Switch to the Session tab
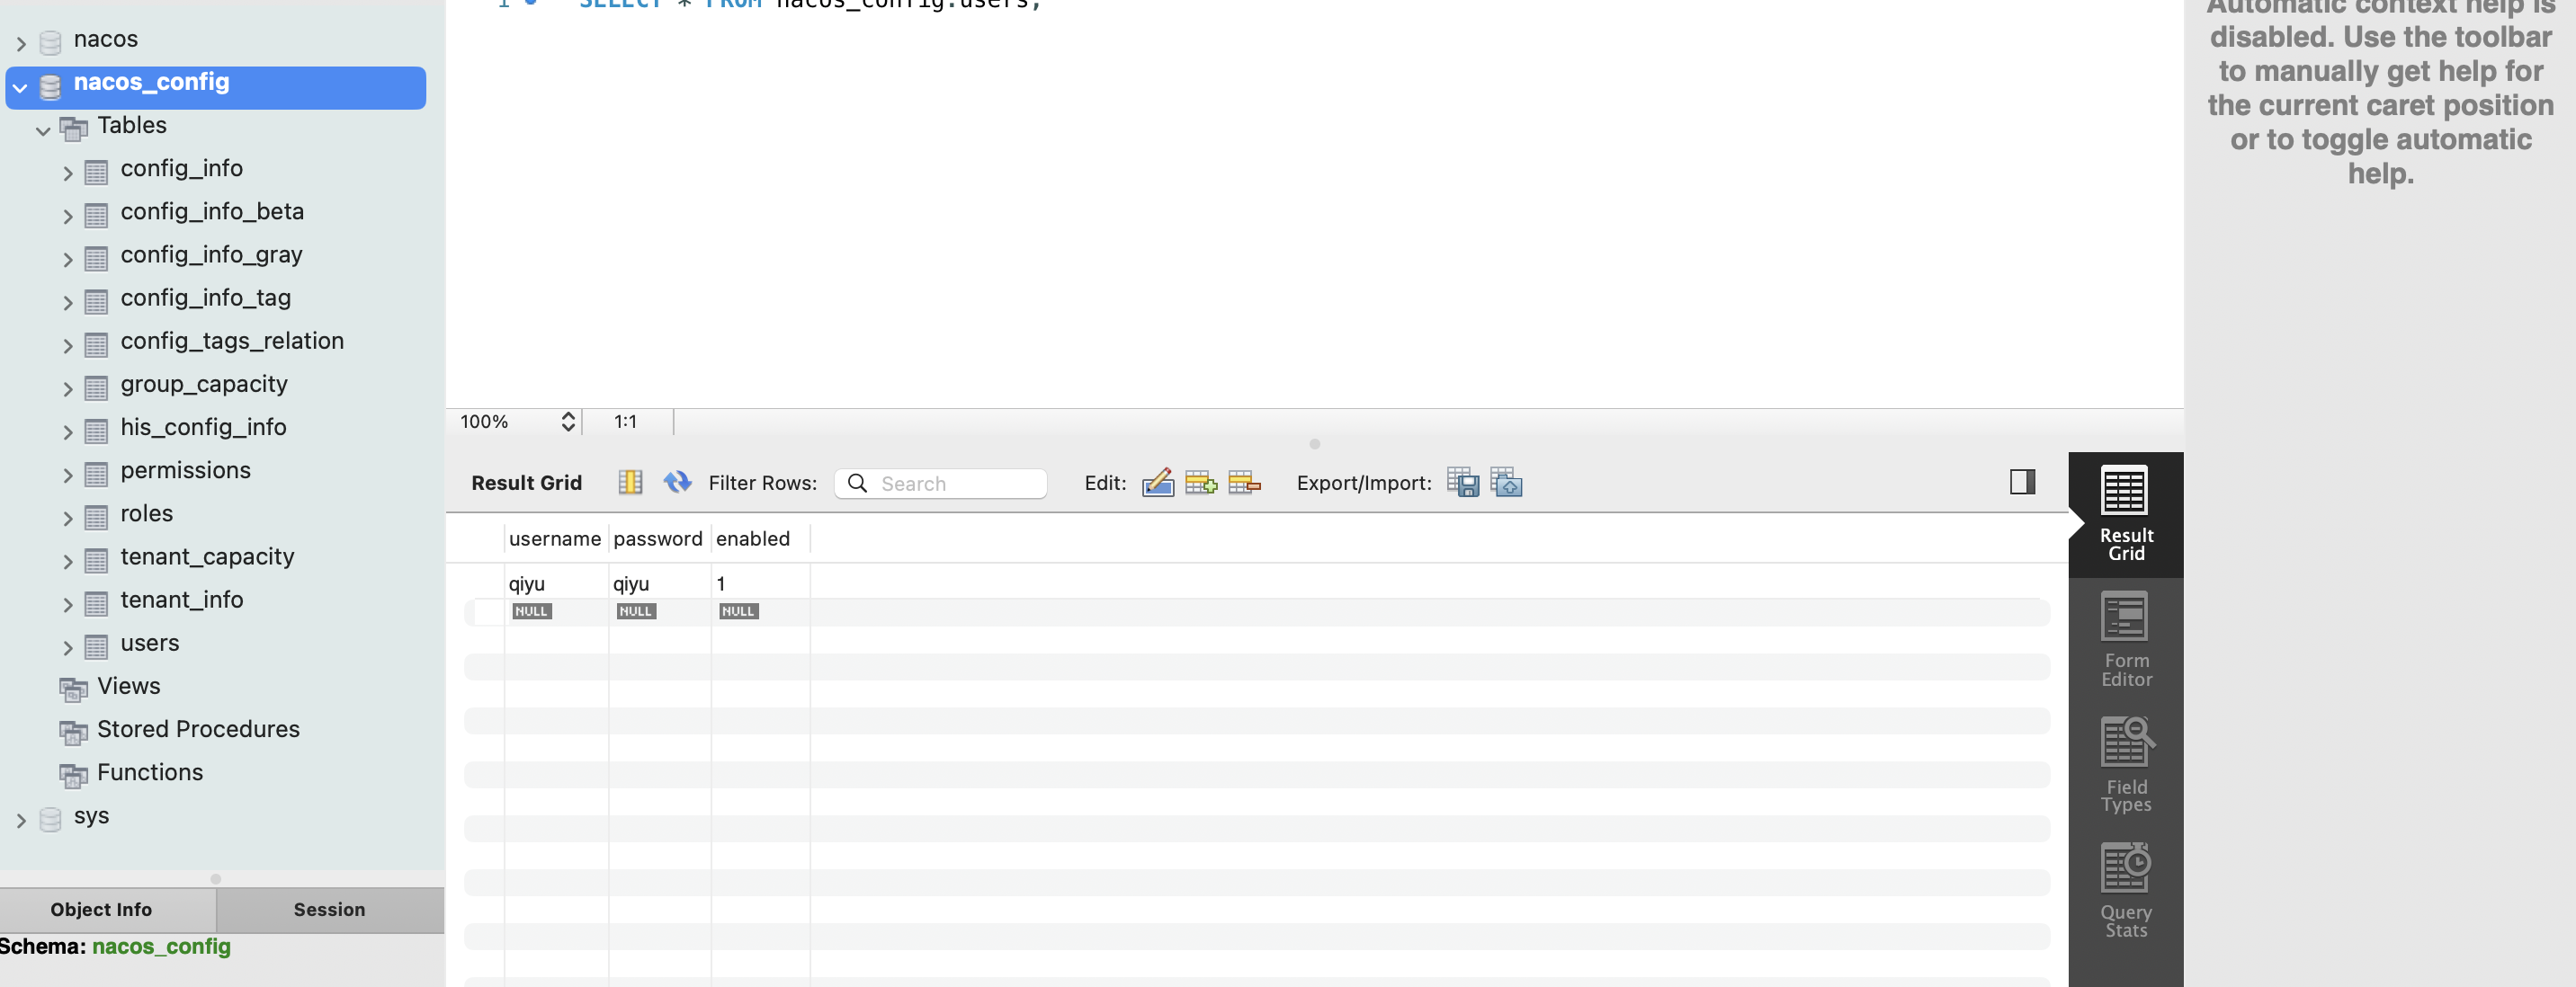 [329, 909]
